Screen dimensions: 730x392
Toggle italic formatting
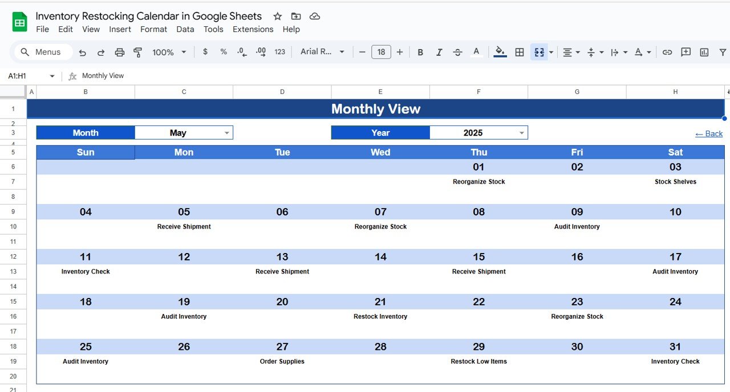(439, 52)
